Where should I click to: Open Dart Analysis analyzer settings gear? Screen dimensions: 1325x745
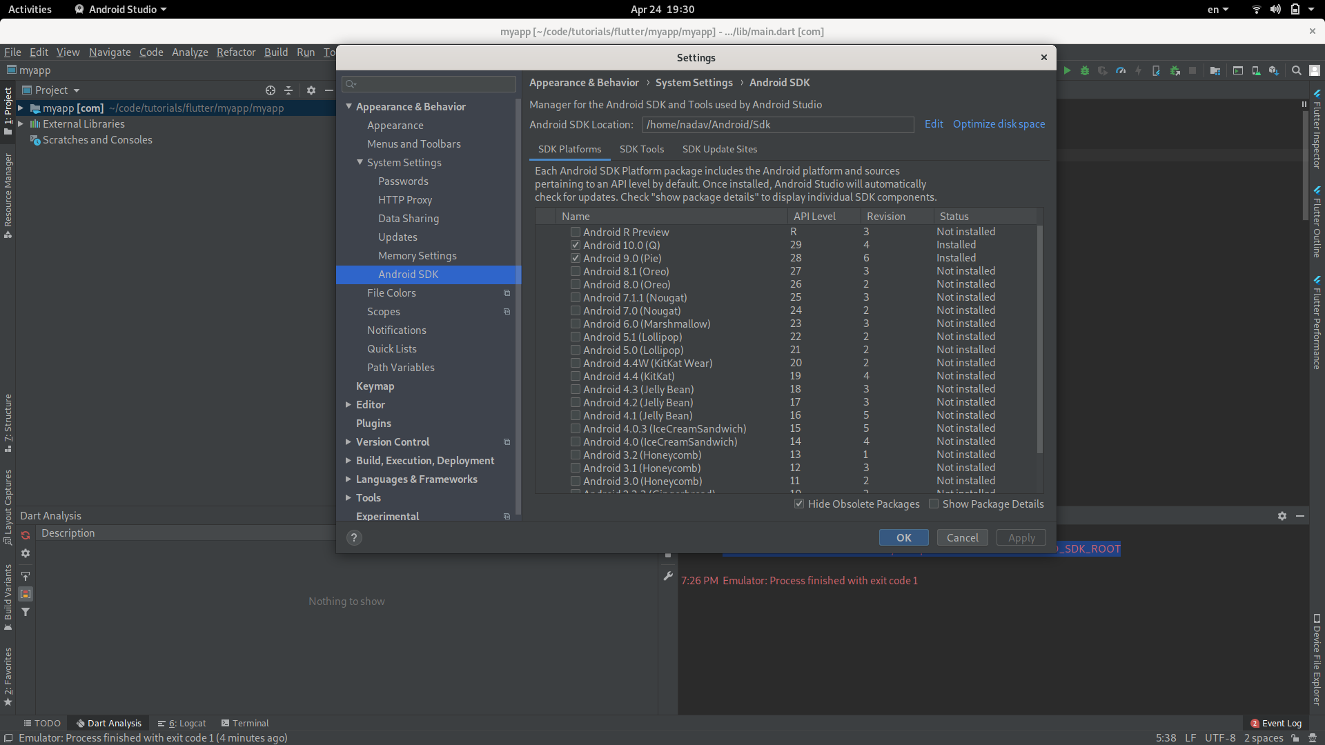point(26,553)
